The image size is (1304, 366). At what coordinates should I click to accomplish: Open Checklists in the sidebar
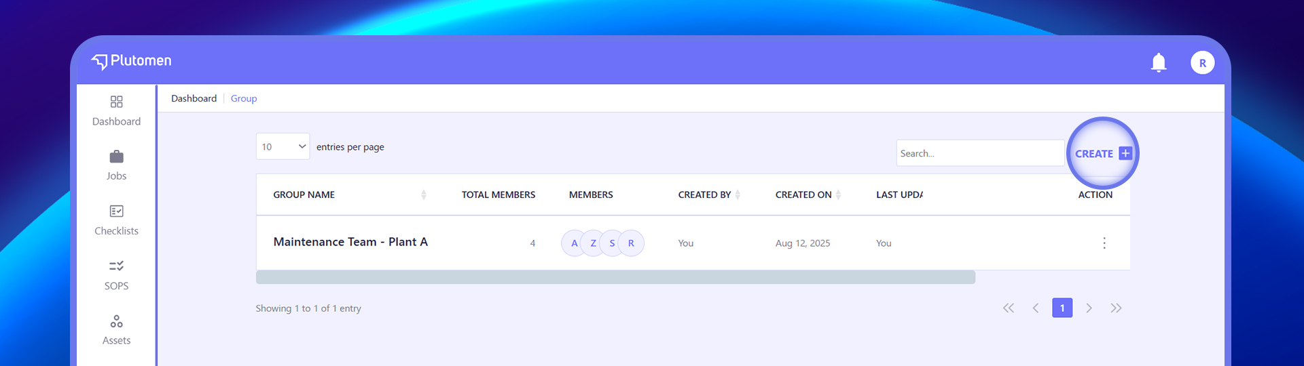click(x=116, y=221)
